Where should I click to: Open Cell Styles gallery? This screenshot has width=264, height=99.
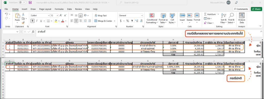[x=172, y=18]
